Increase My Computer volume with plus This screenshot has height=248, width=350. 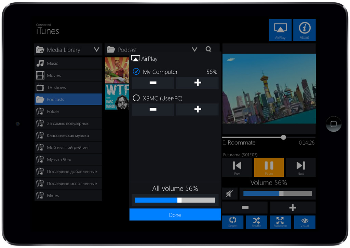[197, 83]
